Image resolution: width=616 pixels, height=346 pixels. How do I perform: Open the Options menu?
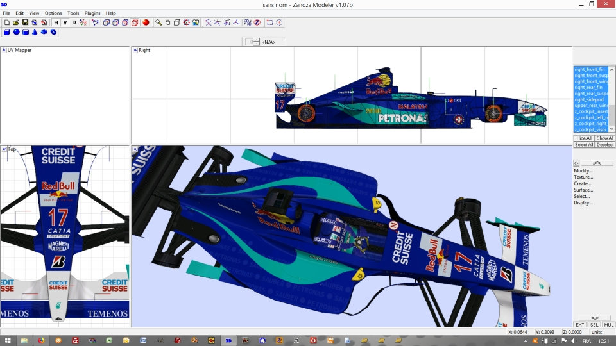point(53,13)
